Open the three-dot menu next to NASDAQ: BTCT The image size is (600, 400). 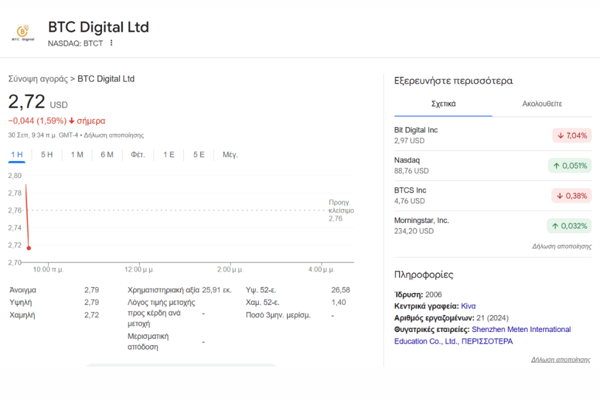[x=111, y=43]
